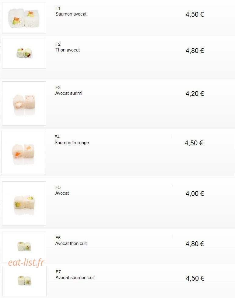Click the 4,80 € price of Thon avocat
235x298 pixels.
click(195, 51)
